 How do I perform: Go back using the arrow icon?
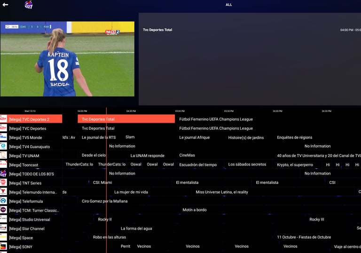5,5
